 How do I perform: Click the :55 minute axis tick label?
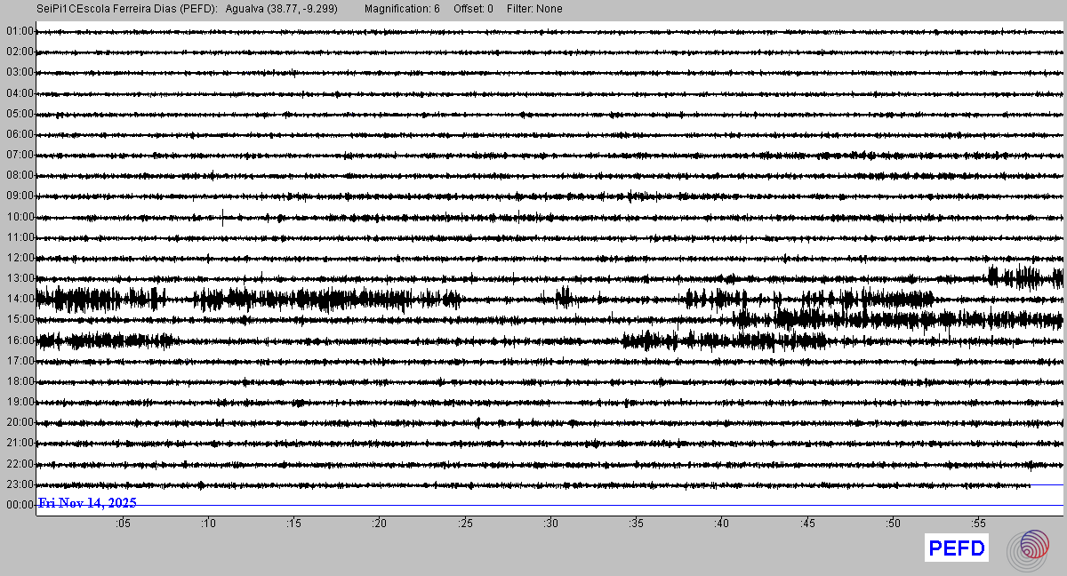point(978,524)
